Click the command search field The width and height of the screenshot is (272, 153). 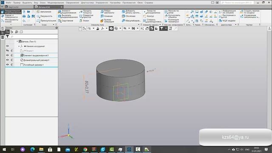click(238, 3)
